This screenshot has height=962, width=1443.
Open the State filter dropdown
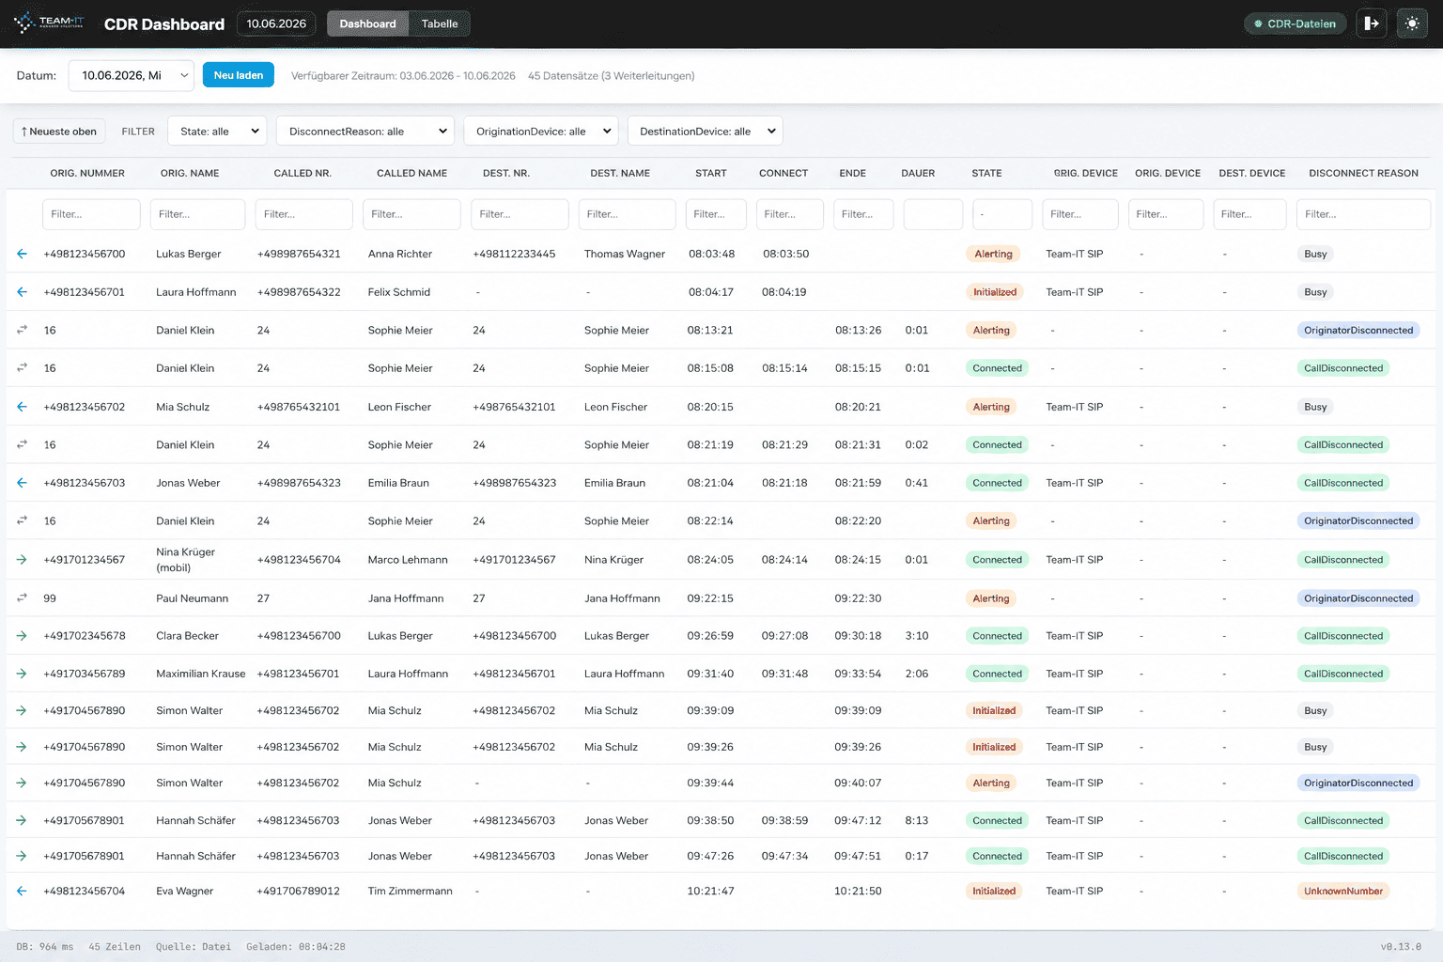pos(217,131)
